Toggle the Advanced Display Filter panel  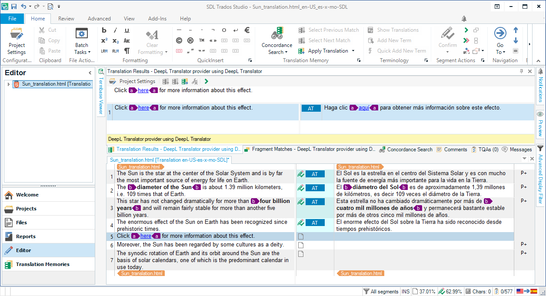pos(541,175)
